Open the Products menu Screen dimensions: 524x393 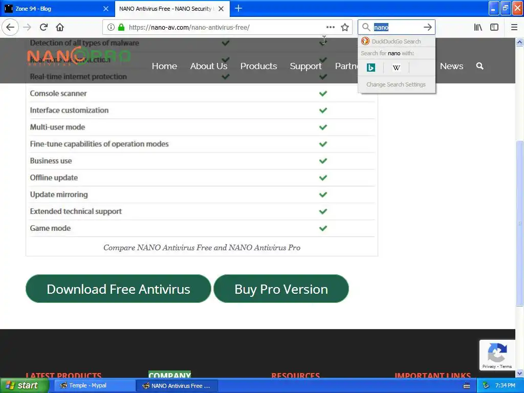(258, 66)
